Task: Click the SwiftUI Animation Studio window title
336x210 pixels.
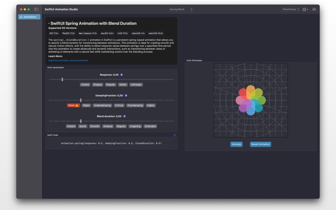Action: click(61, 9)
